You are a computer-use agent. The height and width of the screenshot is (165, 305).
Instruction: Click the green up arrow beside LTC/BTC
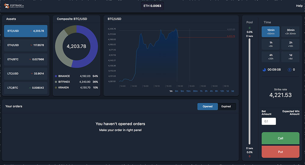[x=30, y=88]
